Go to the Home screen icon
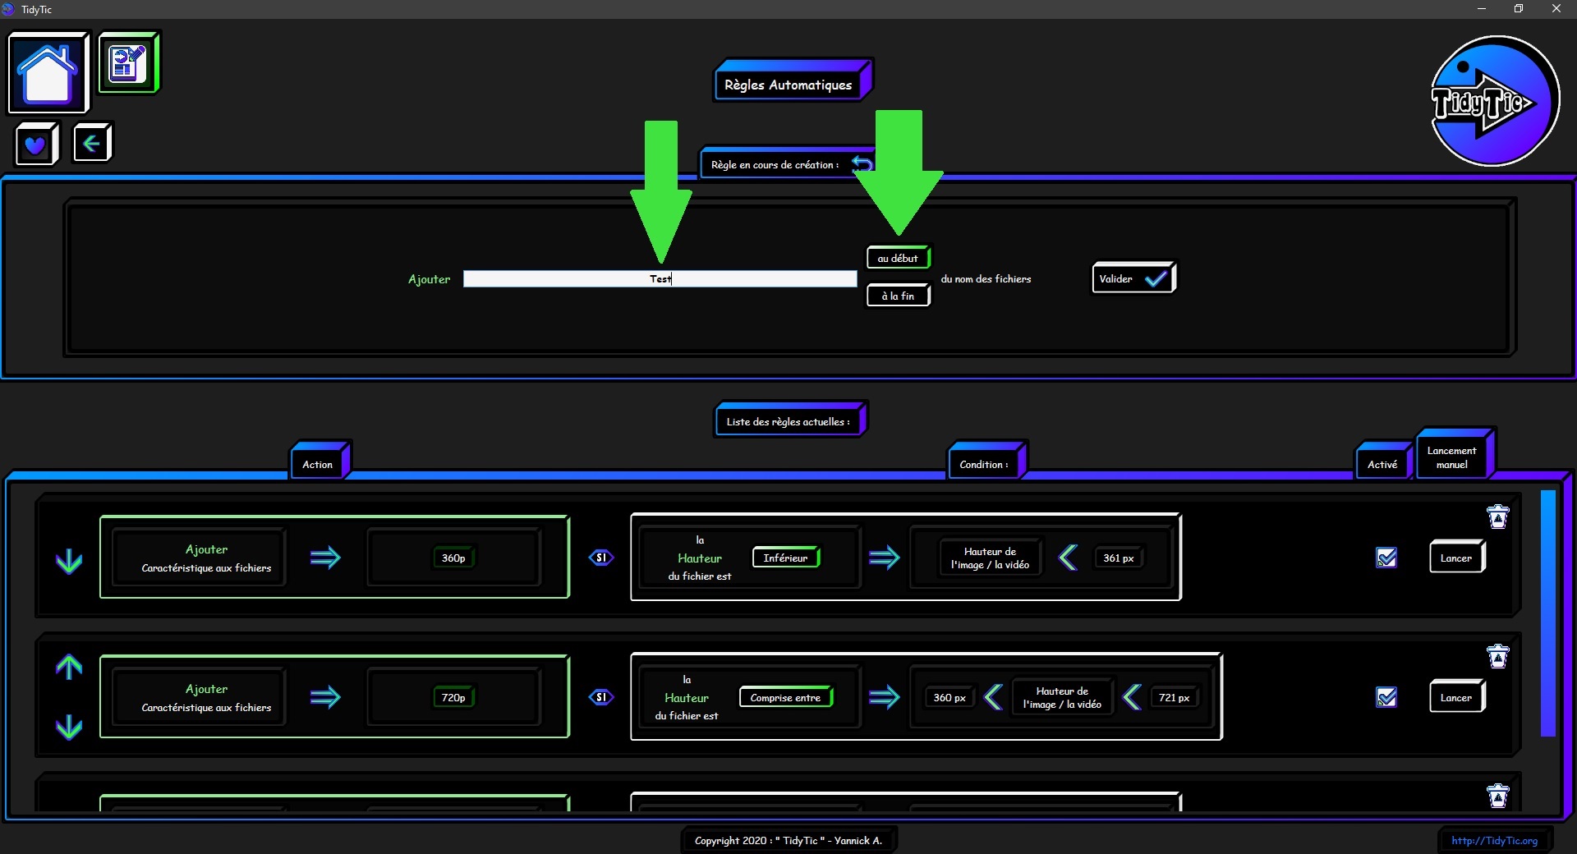1577x854 pixels. pyautogui.click(x=48, y=73)
